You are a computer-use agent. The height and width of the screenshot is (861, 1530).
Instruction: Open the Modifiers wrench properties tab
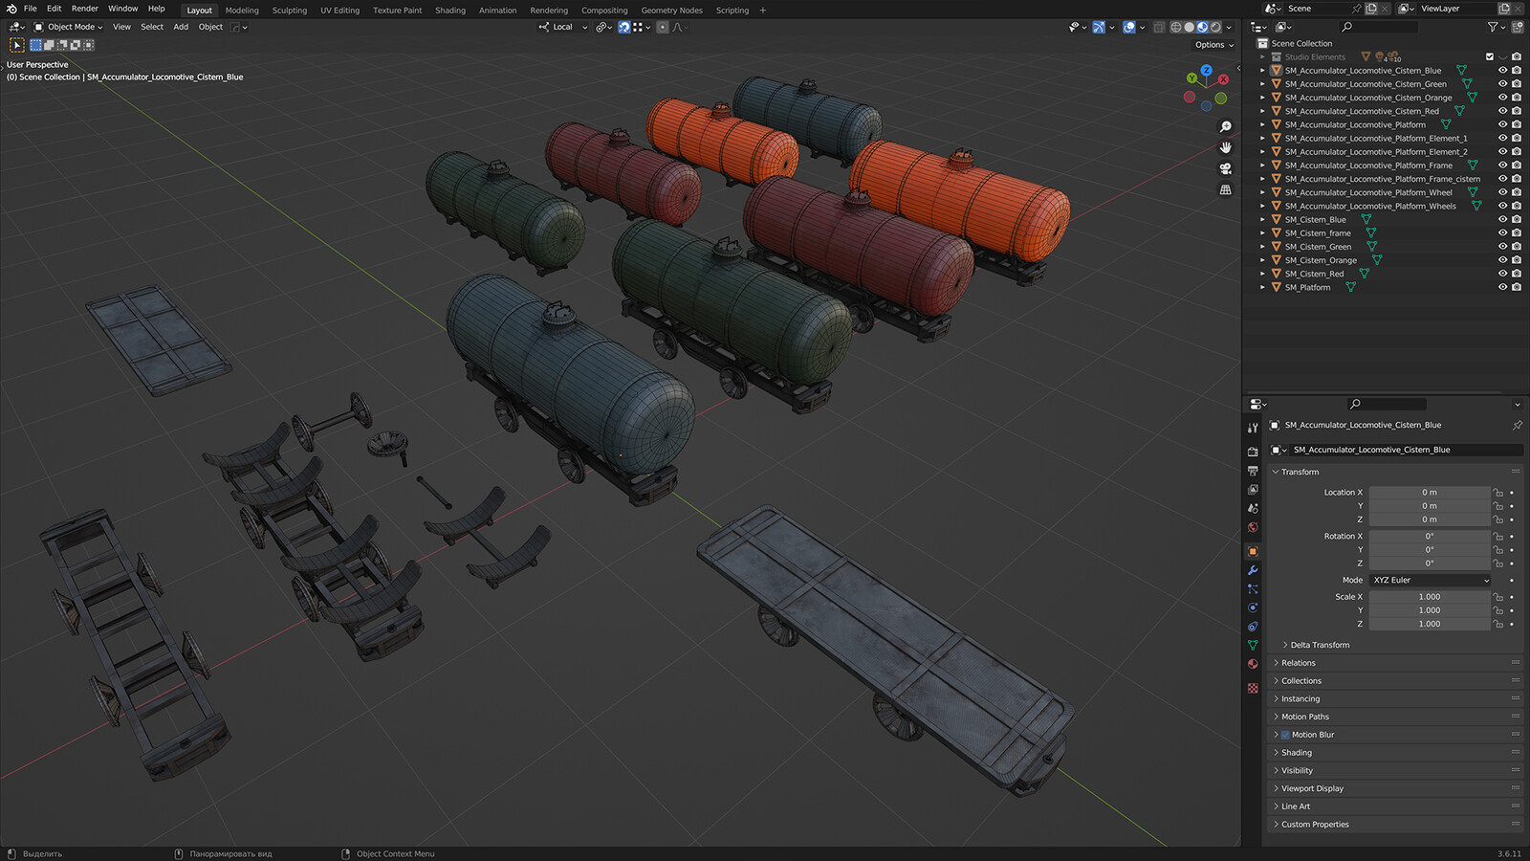click(1253, 570)
